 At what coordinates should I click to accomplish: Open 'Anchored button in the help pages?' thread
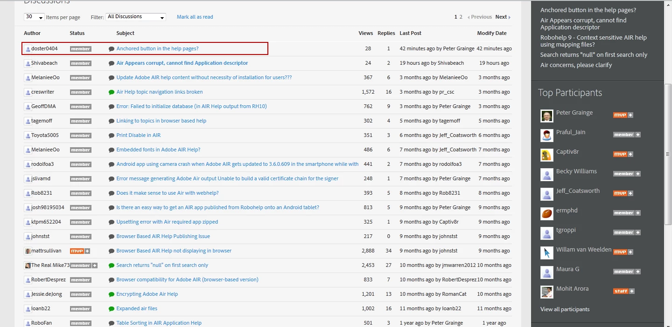(x=157, y=48)
